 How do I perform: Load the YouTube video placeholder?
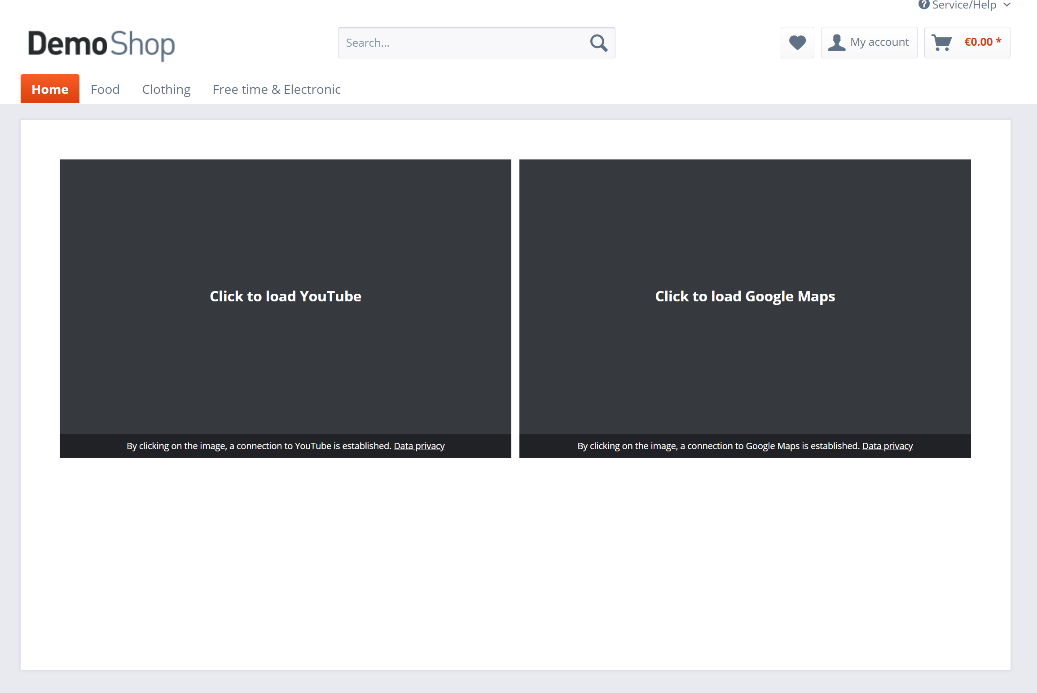pyautogui.click(x=286, y=296)
